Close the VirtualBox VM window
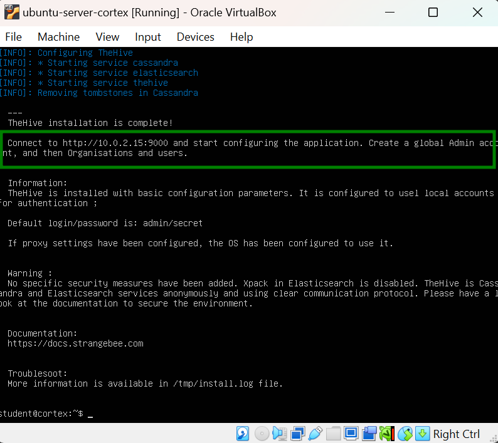Image resolution: width=498 pixels, height=443 pixels. point(477,13)
